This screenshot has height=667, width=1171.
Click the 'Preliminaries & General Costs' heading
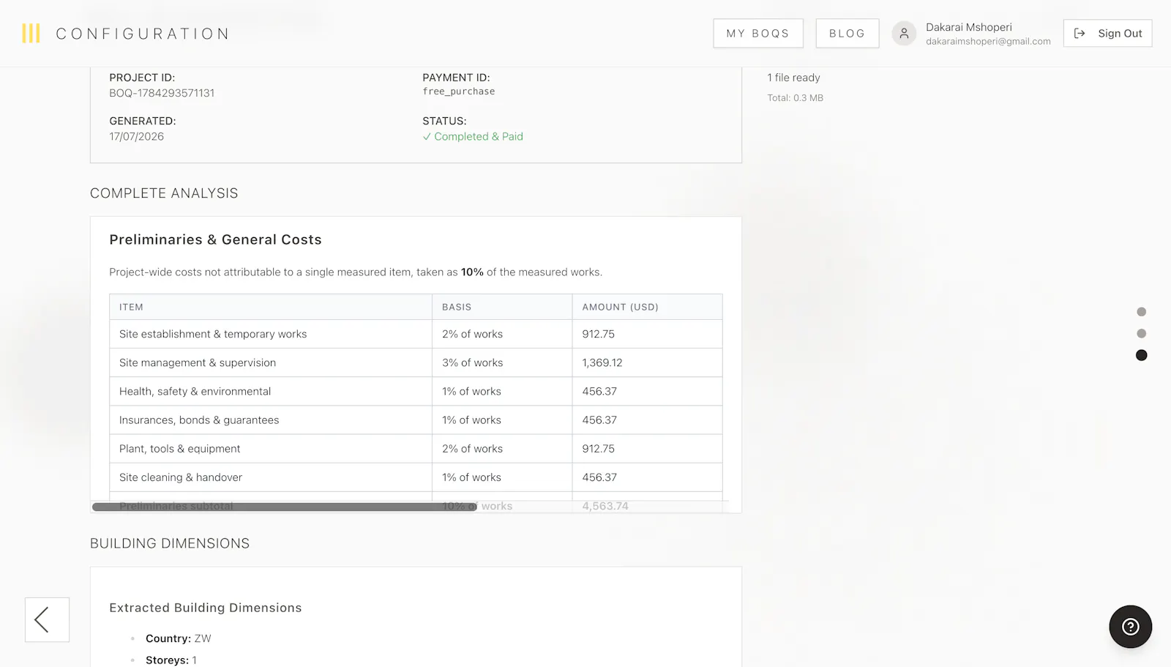tap(215, 239)
